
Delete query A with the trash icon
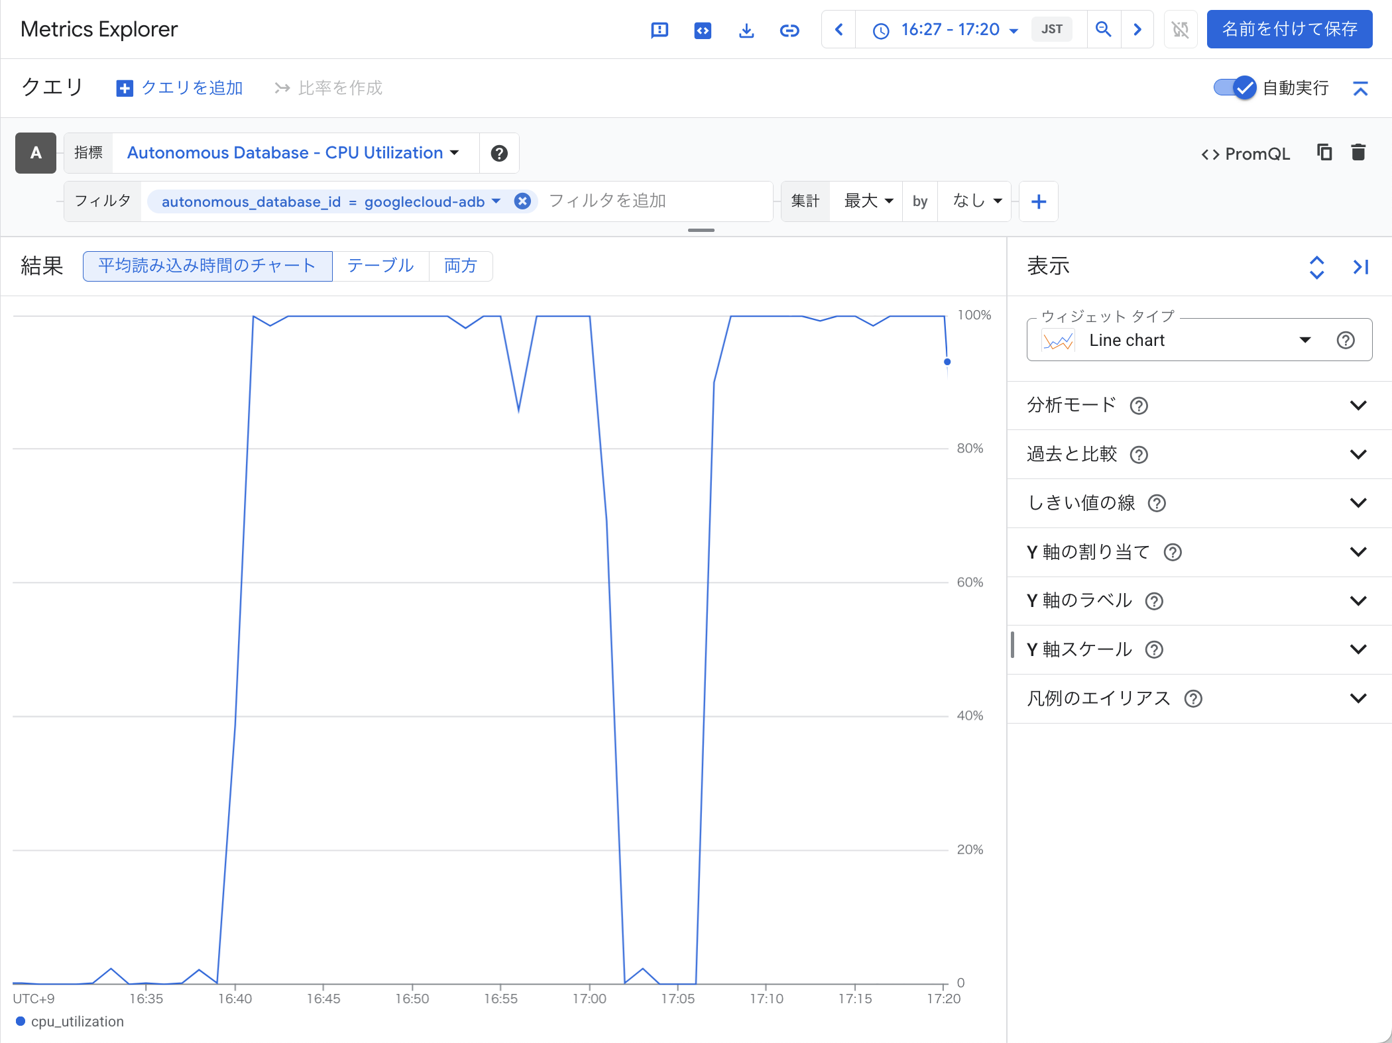(x=1358, y=152)
